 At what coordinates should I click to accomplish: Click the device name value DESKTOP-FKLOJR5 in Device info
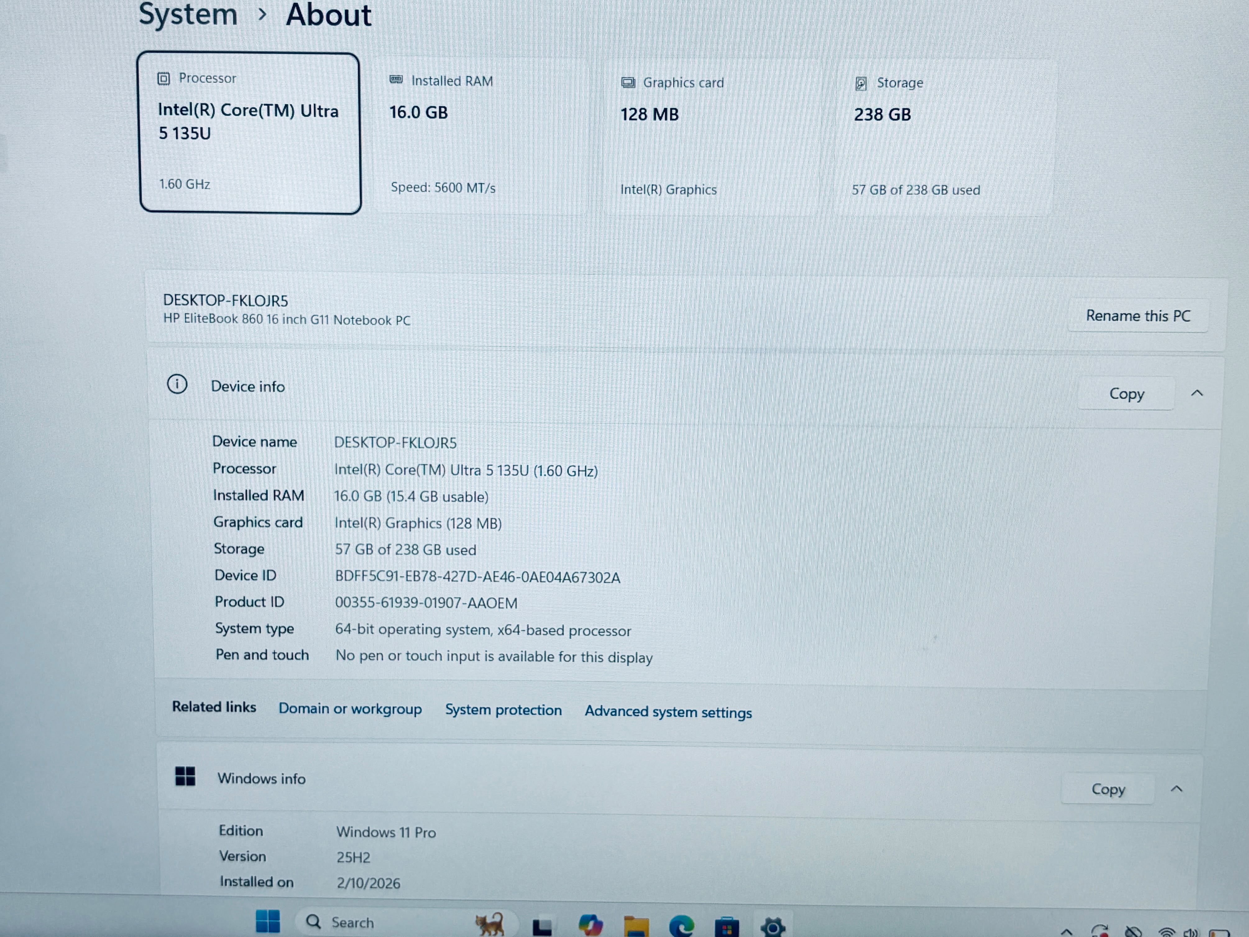pos(395,443)
